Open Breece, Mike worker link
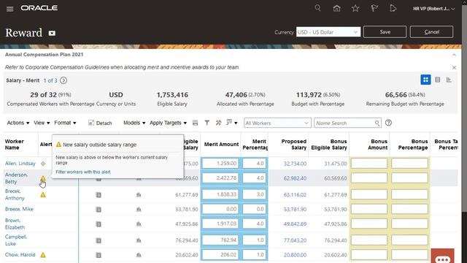 pos(19,209)
